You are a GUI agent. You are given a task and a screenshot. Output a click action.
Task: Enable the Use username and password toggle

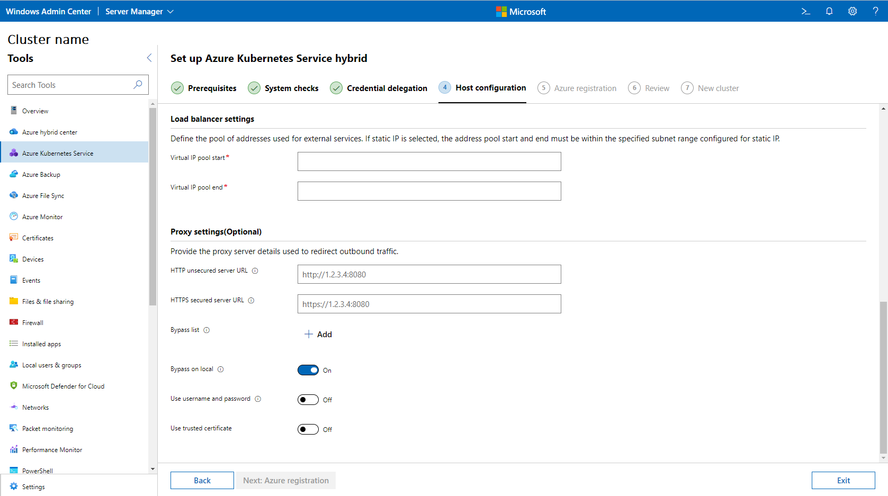coord(308,400)
